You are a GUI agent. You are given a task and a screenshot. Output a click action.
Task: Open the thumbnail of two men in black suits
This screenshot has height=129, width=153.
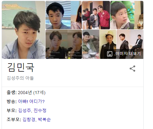130,40
